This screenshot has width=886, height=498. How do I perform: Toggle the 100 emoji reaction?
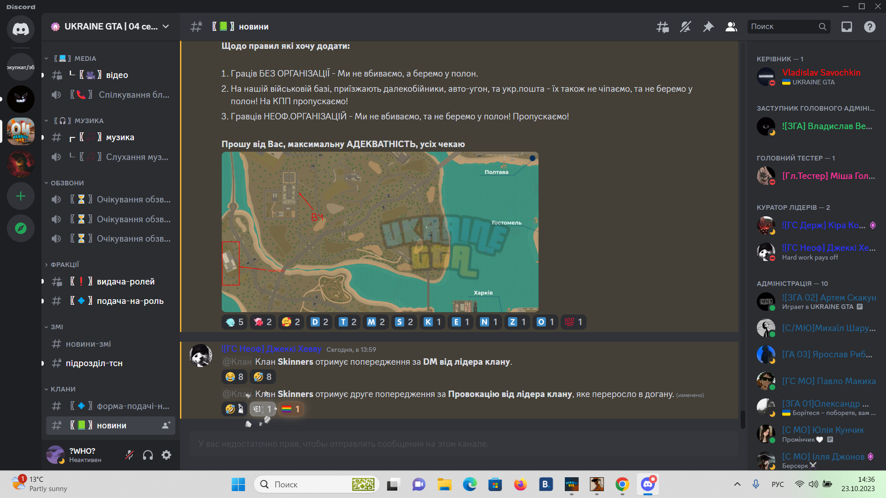pos(574,322)
